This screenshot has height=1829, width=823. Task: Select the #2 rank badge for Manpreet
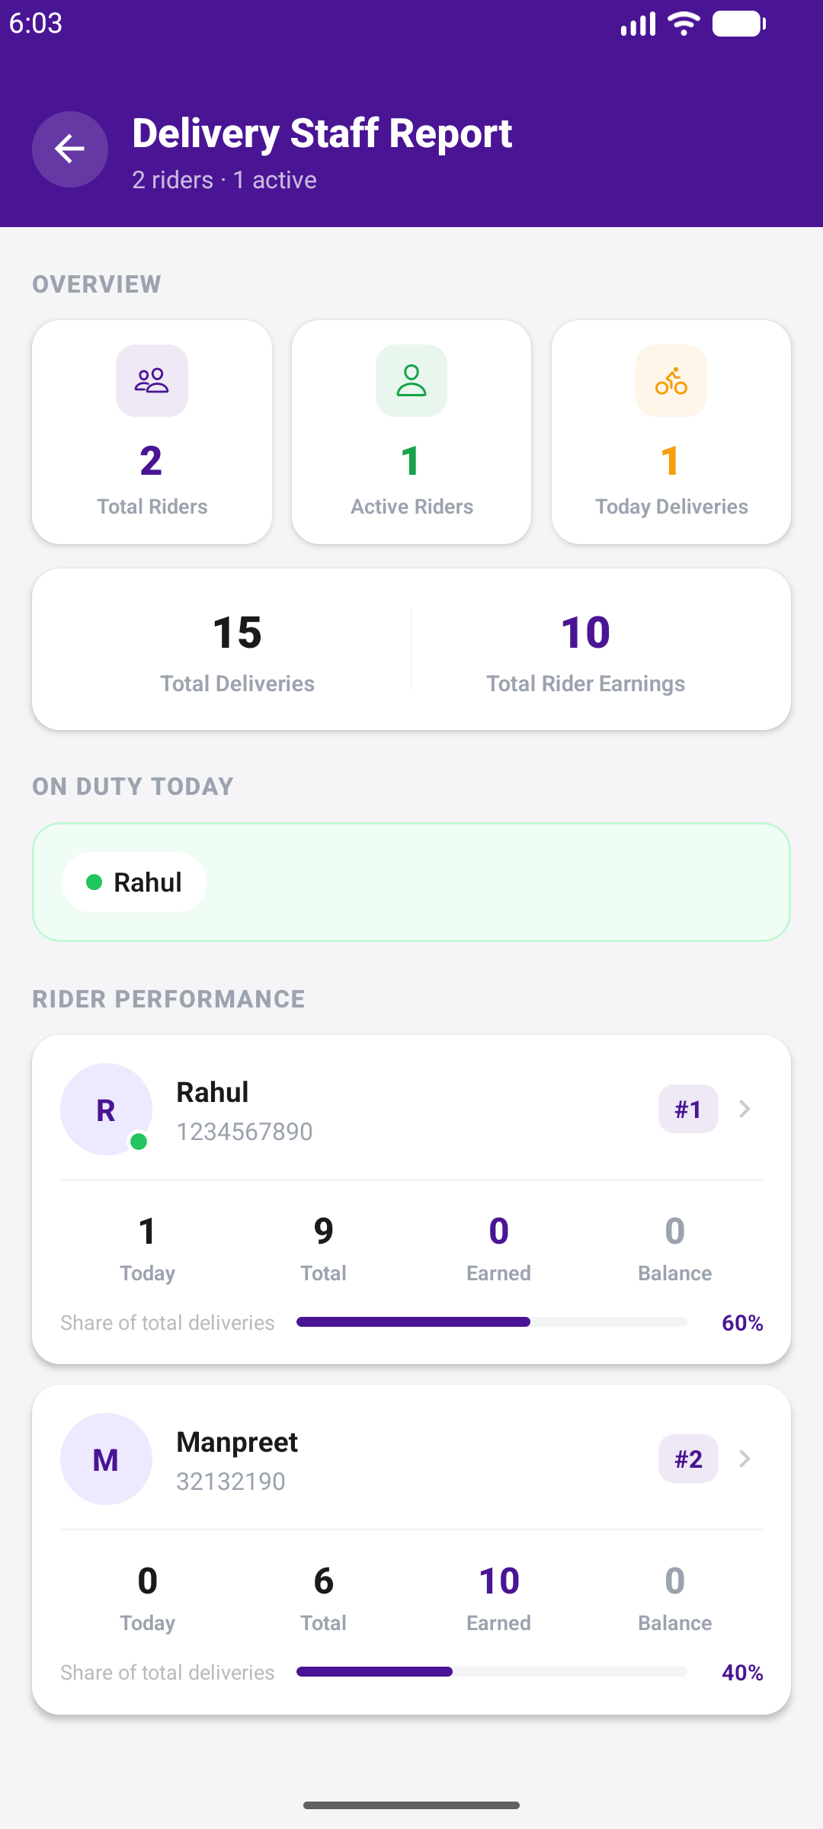688,1459
